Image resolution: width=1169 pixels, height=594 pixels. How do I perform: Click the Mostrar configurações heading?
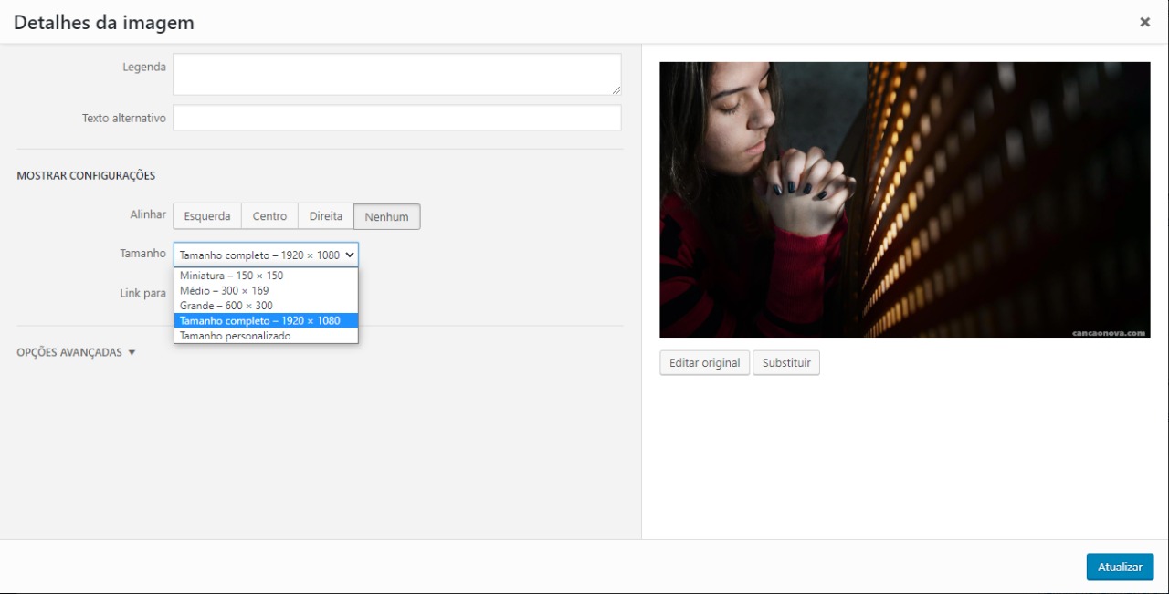[x=86, y=175]
